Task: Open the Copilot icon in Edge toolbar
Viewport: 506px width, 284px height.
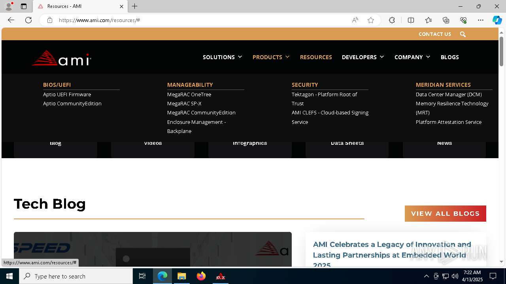Action: click(497, 20)
